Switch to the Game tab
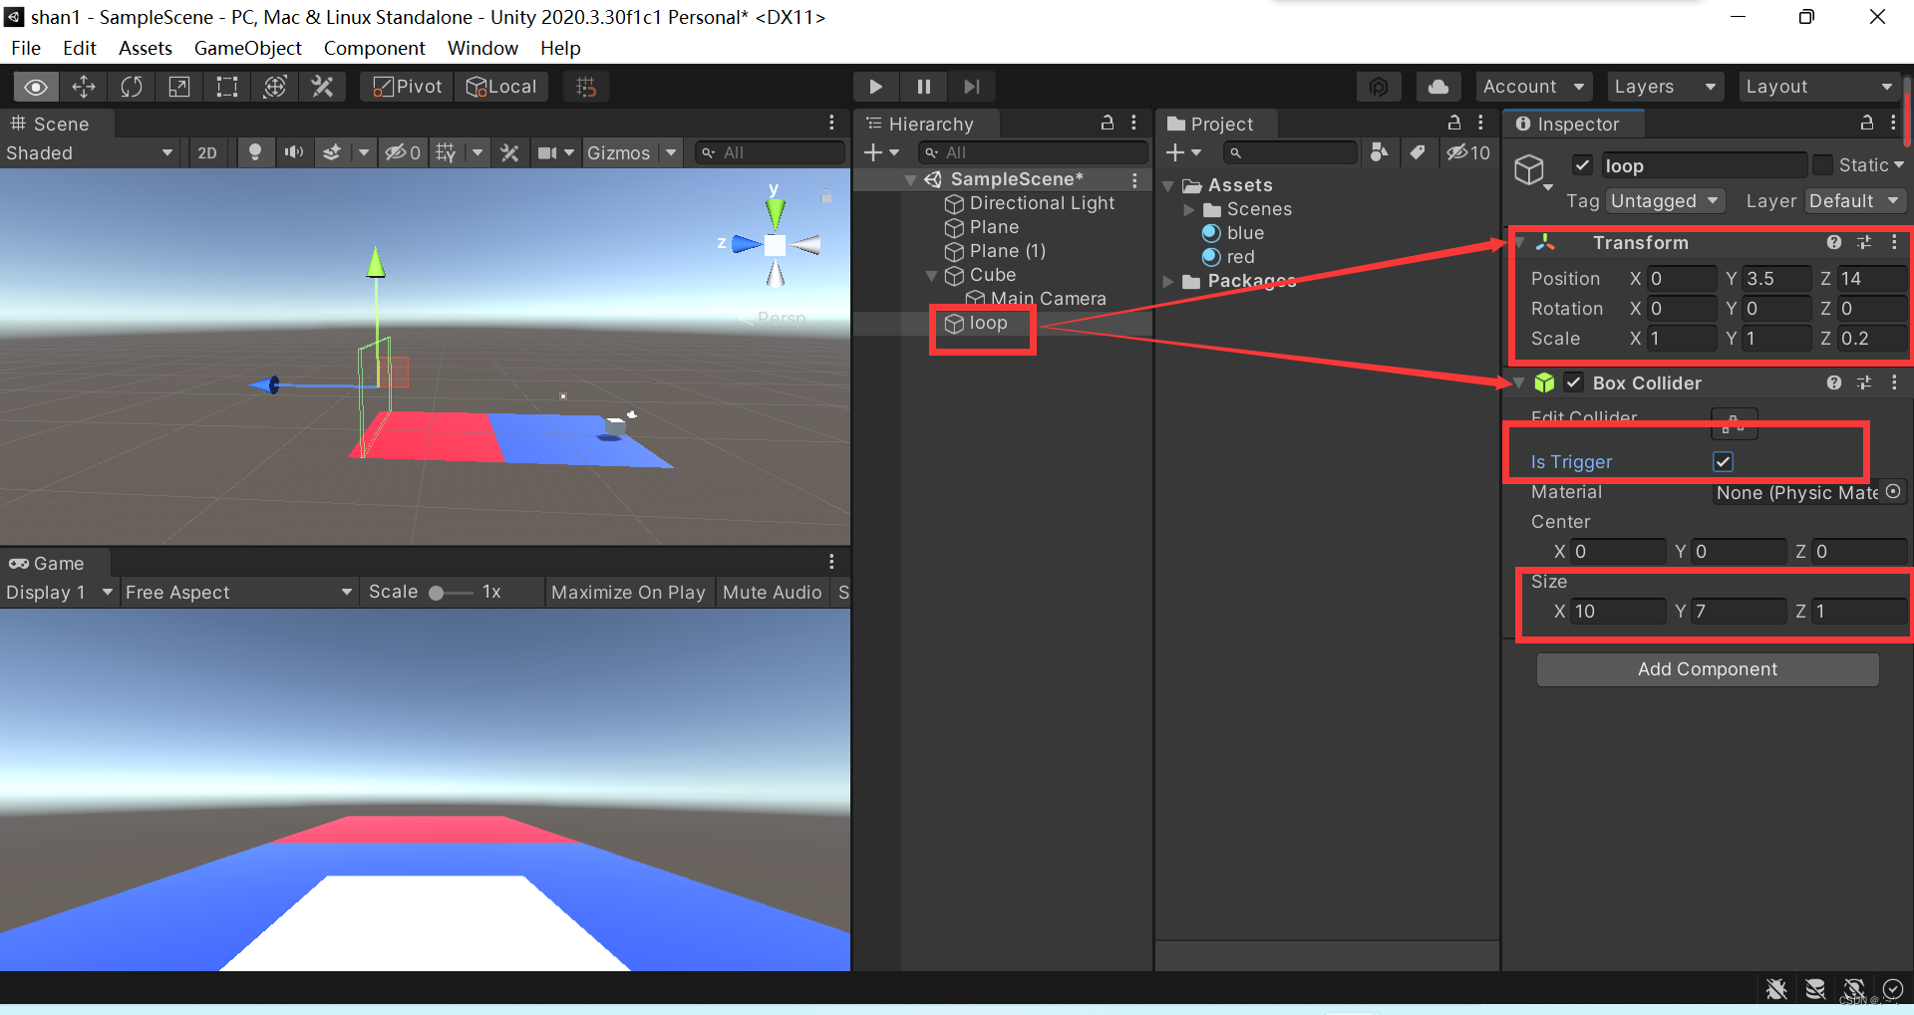 coord(52,563)
